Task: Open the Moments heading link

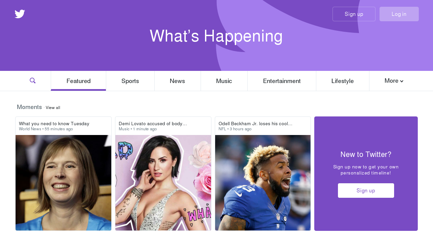Action: point(29,107)
